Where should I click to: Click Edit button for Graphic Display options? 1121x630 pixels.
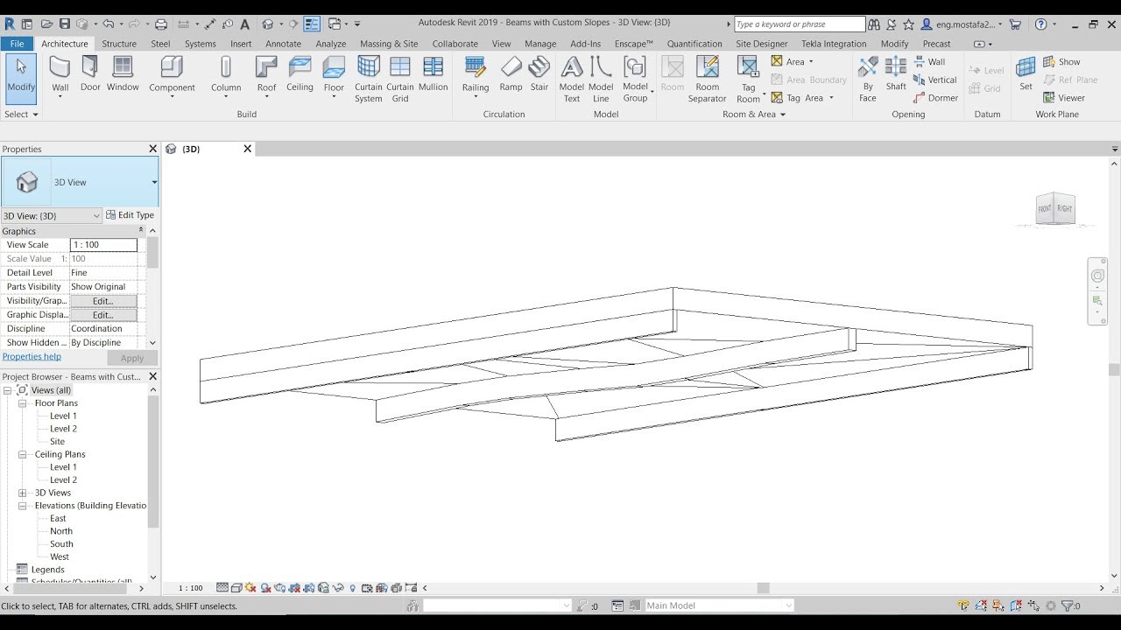coord(103,315)
